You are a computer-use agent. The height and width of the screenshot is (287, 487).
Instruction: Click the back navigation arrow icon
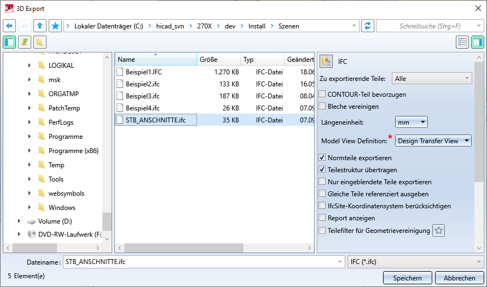(9, 26)
